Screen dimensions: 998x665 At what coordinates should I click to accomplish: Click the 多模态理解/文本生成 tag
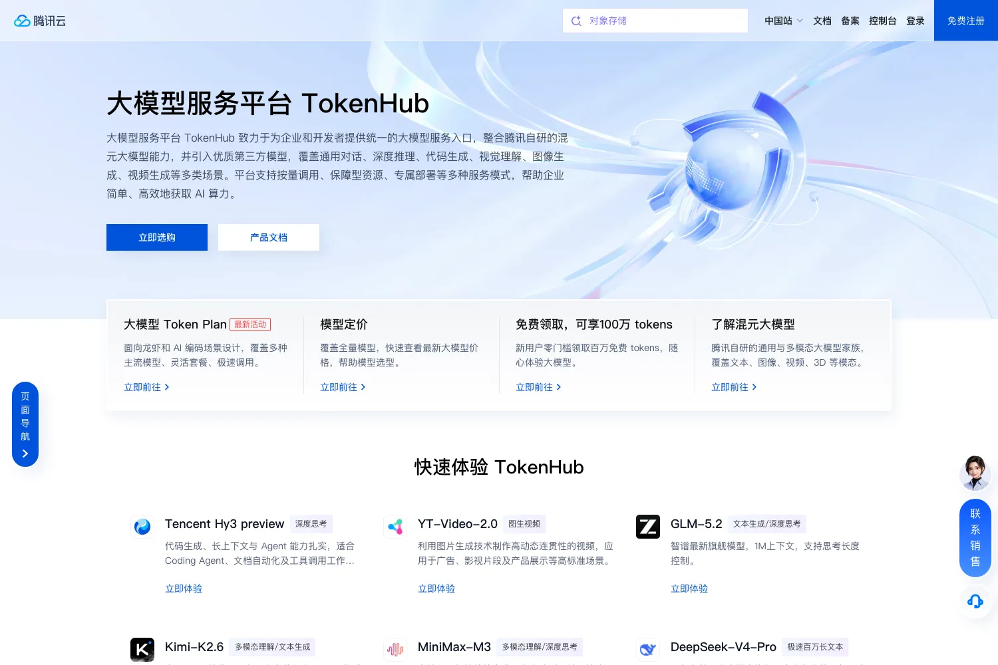click(273, 647)
